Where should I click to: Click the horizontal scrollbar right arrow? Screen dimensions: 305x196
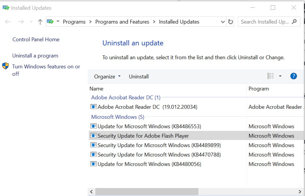pyautogui.click(x=300, y=192)
